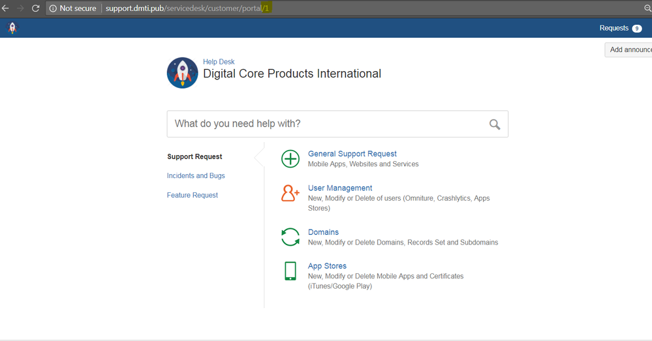Click Digital Core Products International heading

pyautogui.click(x=292, y=74)
